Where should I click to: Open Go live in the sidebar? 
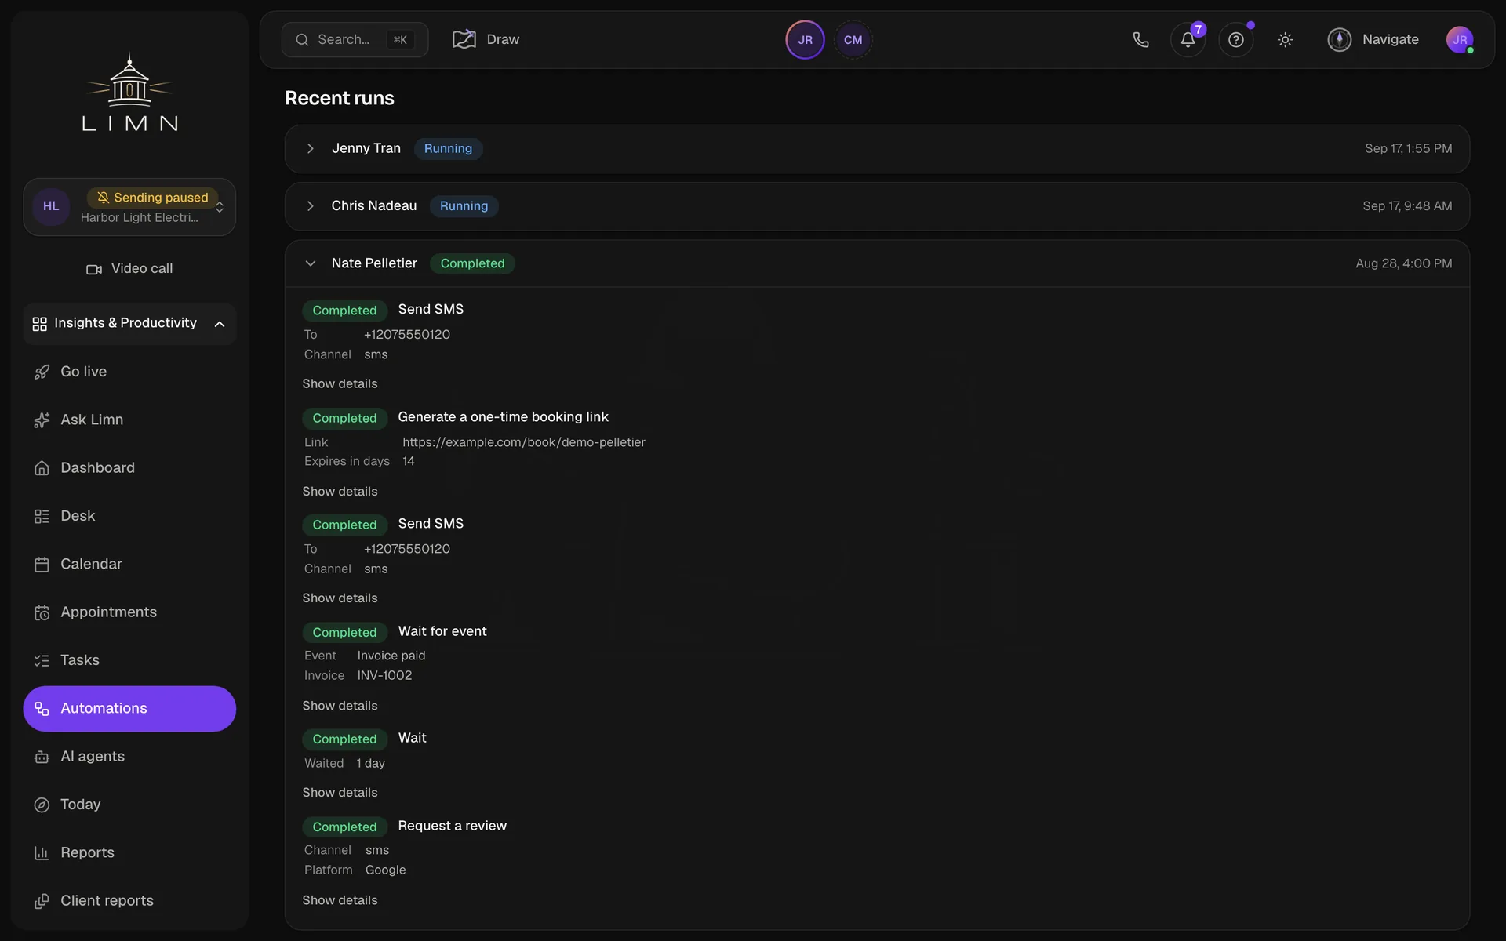pyautogui.click(x=129, y=372)
